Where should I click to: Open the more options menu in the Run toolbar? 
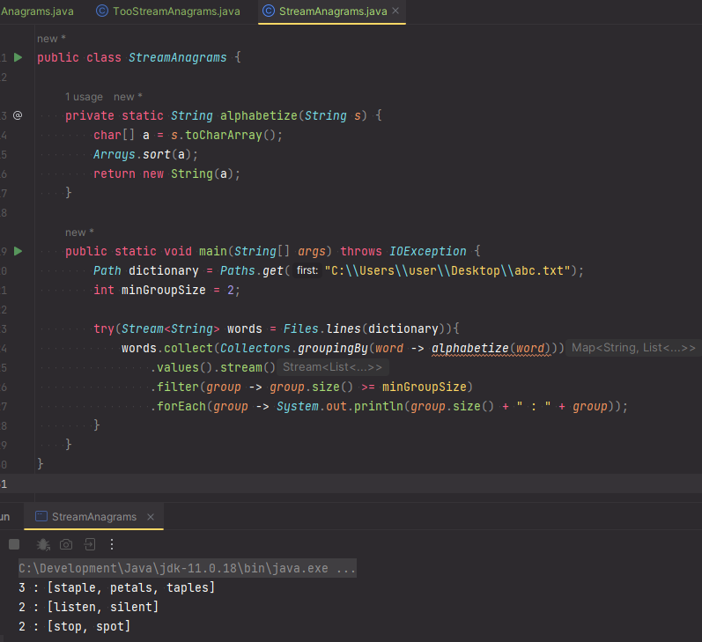click(x=112, y=544)
